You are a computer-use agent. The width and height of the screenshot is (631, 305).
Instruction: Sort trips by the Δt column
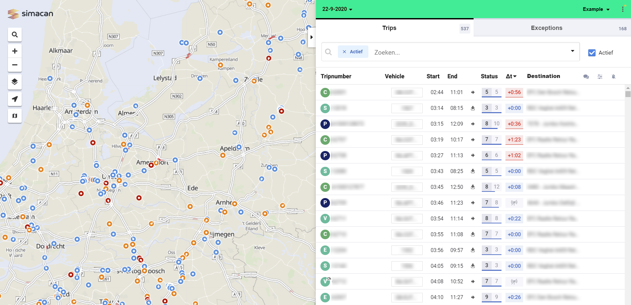tap(511, 76)
